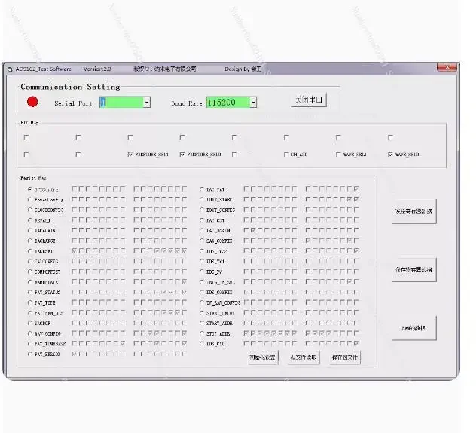Screen dimensions: 476x433
Task: Select the TRIG_TW_SEL register radio button
Action: (x=202, y=282)
